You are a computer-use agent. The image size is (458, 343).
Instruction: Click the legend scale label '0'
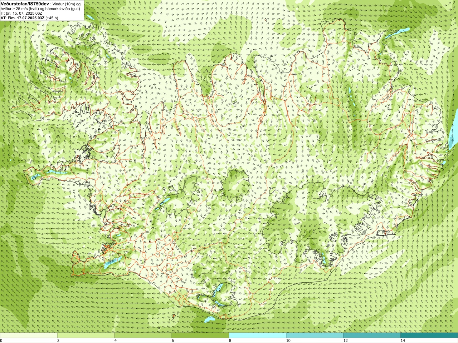point(1,340)
